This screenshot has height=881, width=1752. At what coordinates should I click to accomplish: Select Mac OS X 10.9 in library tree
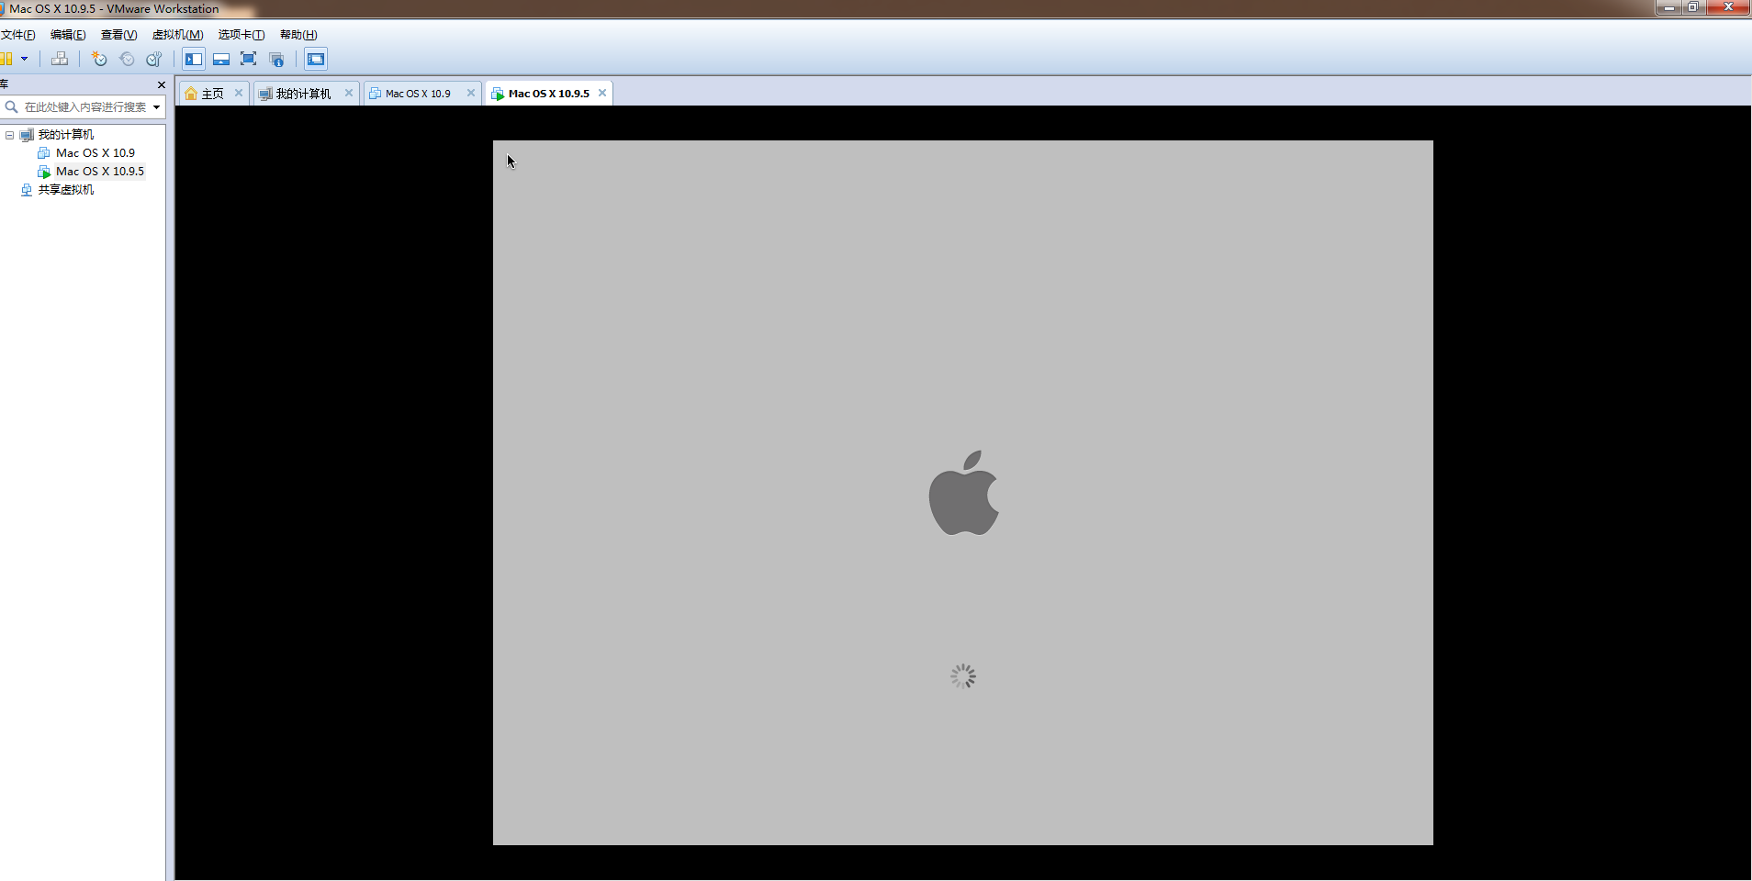click(95, 153)
